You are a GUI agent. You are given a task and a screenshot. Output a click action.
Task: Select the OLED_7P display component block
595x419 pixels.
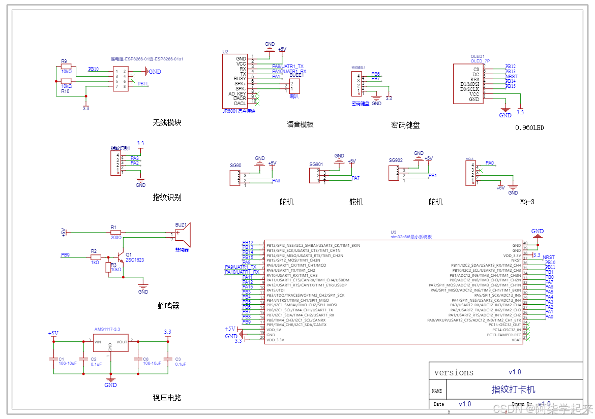tap(468, 84)
